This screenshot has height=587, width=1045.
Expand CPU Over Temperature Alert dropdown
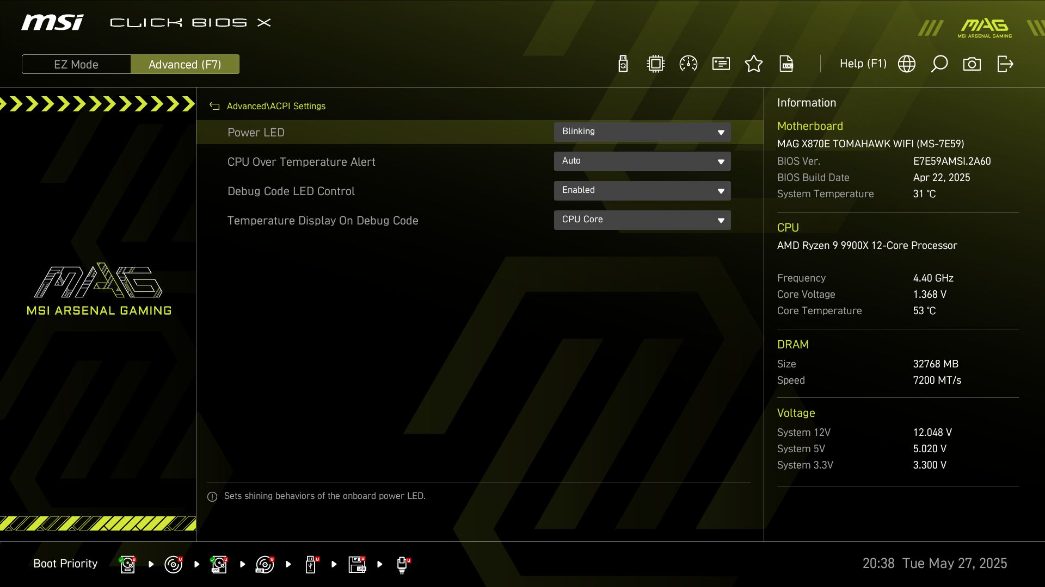(x=642, y=161)
